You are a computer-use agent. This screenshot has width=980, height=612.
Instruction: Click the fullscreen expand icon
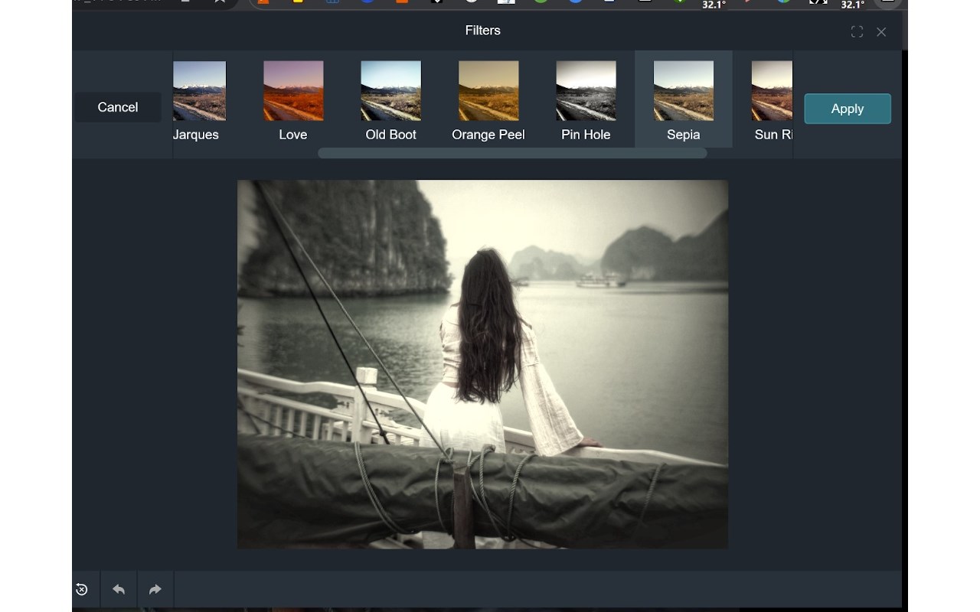(857, 31)
